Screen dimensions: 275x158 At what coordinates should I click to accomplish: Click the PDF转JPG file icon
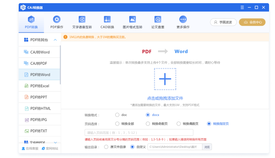coord(27,120)
